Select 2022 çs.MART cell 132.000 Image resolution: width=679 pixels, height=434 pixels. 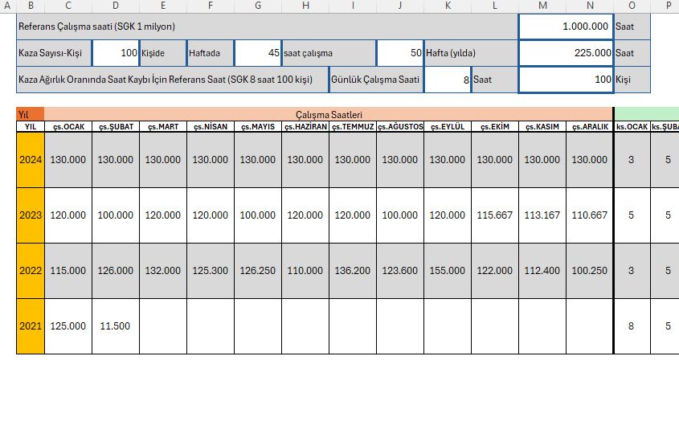coord(163,271)
